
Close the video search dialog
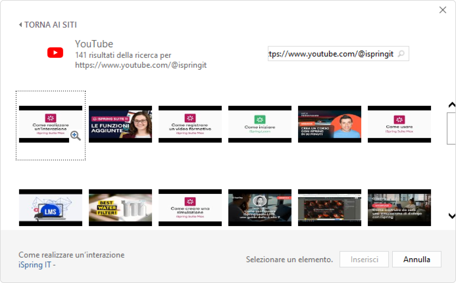point(443,10)
